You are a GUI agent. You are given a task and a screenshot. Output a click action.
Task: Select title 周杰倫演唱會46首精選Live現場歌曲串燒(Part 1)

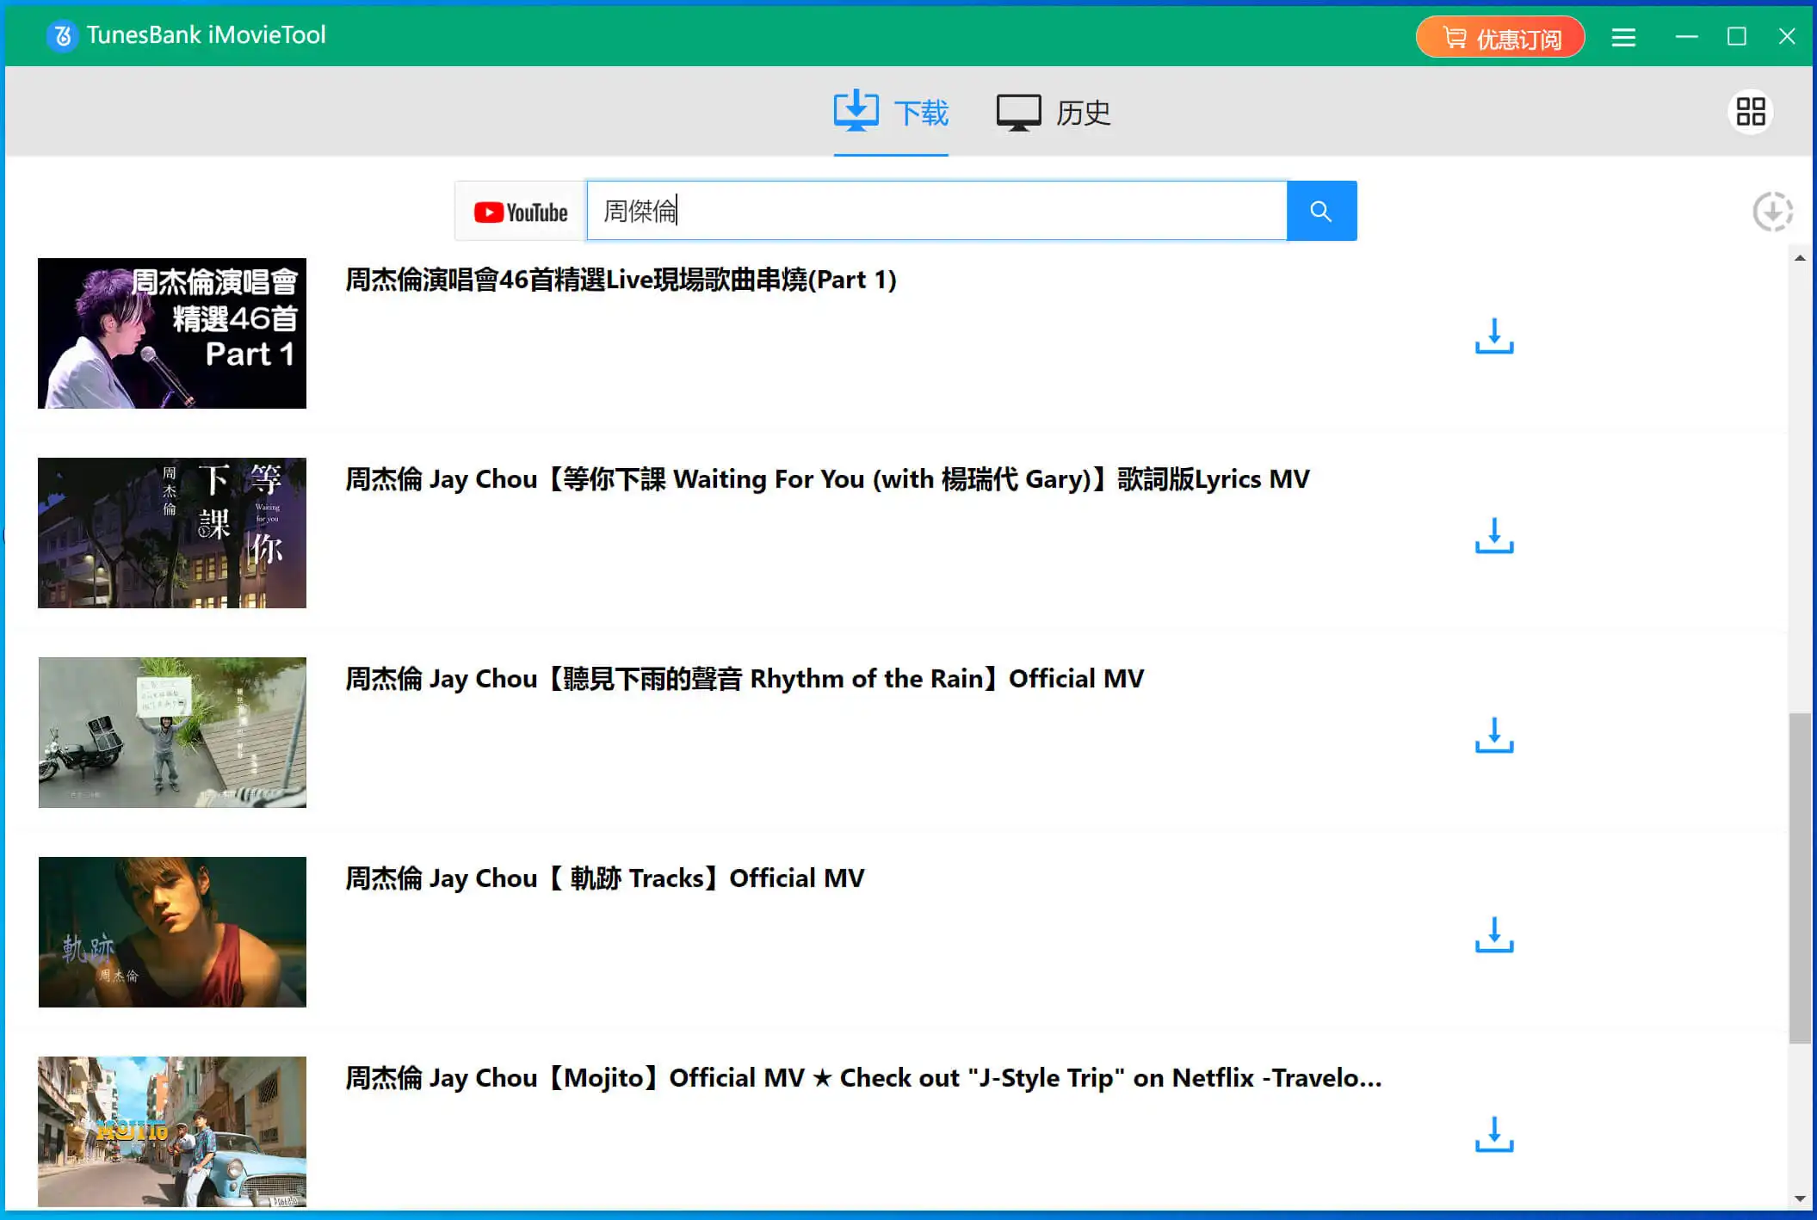[621, 280]
